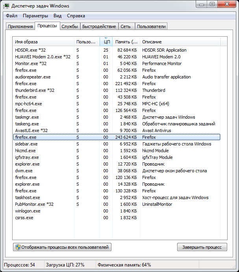Switch to the Приложения tab

click(20, 26)
